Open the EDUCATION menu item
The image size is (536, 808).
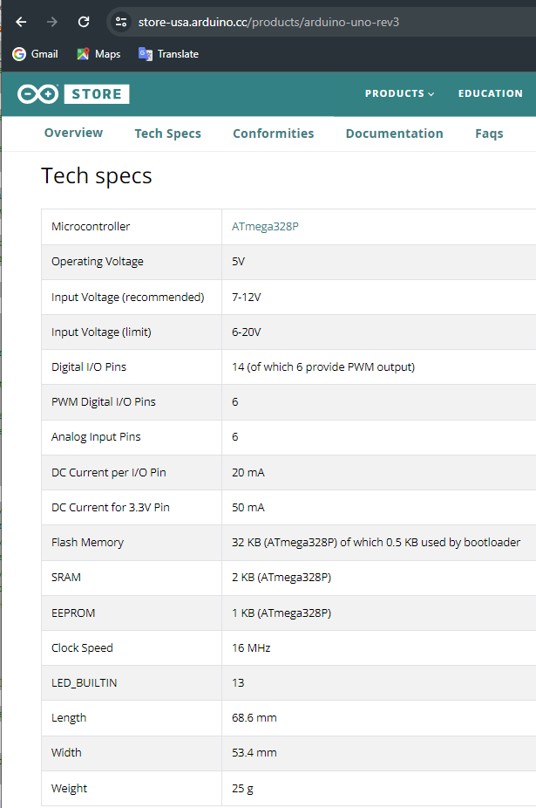[x=490, y=93]
